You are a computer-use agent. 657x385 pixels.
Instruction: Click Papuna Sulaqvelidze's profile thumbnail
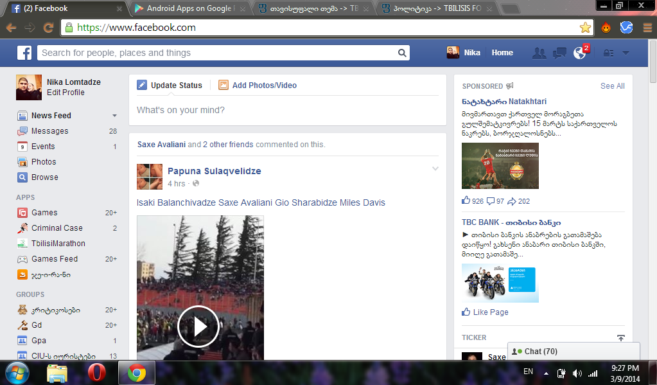[150, 177]
